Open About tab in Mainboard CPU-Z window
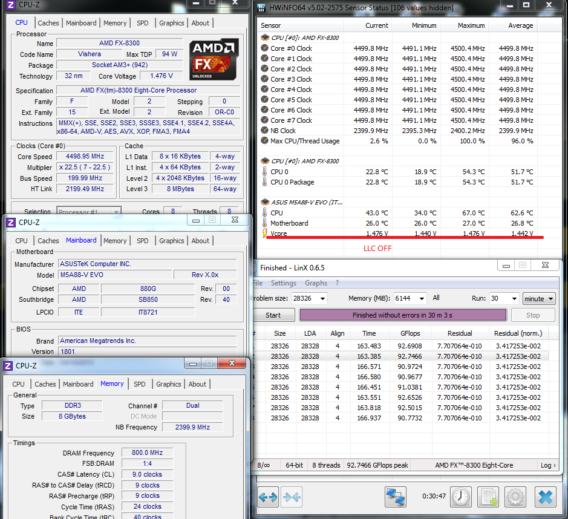Screen dimensions: 568x519 click(200, 241)
